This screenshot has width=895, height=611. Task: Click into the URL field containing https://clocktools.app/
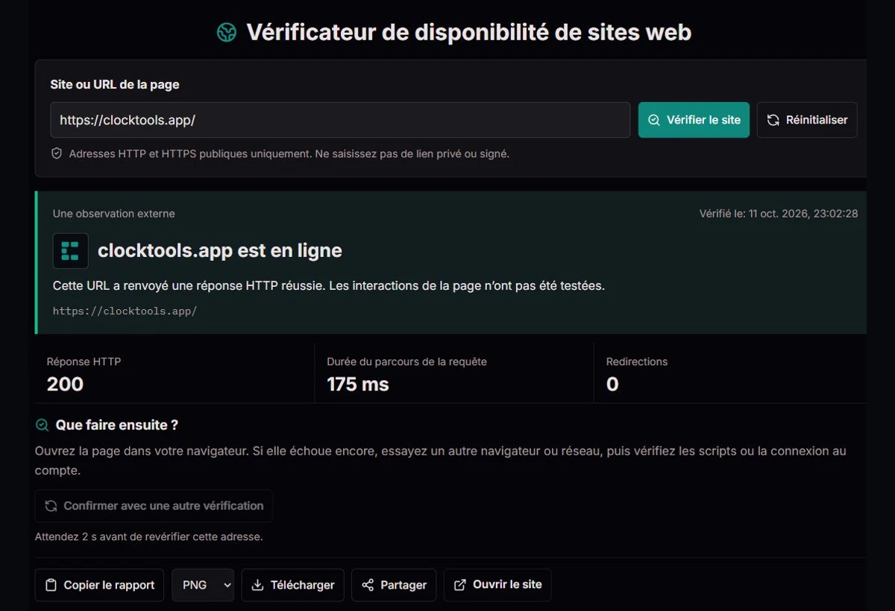[x=340, y=120]
